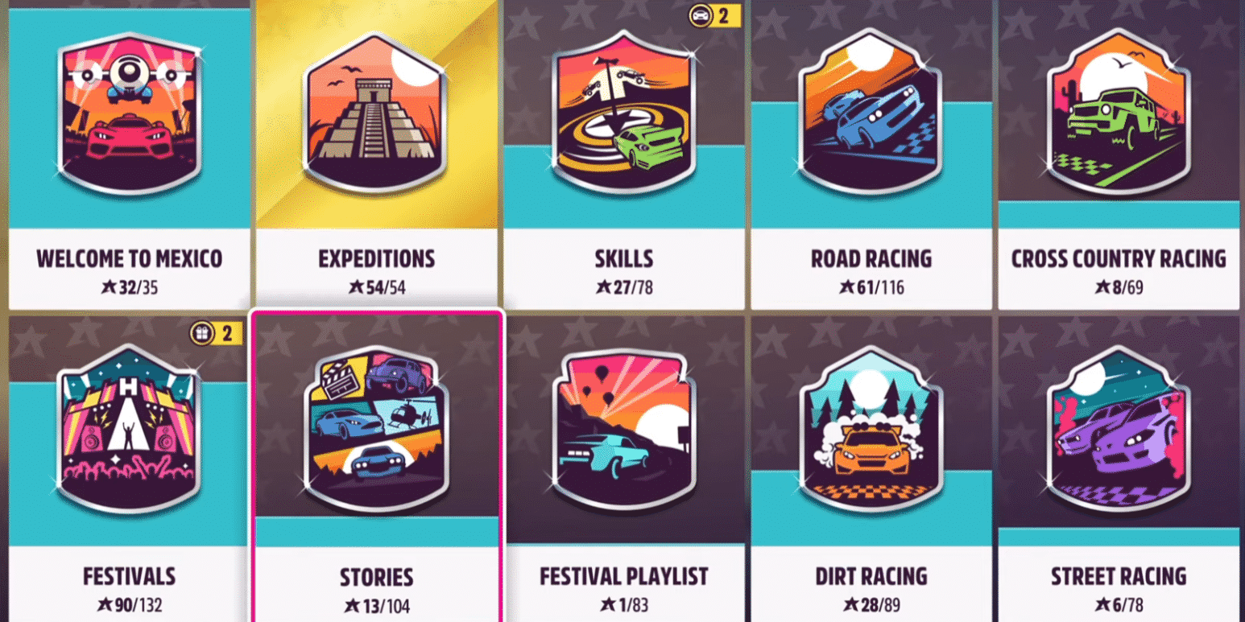Open FESTIVAL PLAYLIST 1/83 label
The height and width of the screenshot is (622, 1245).
(x=624, y=589)
